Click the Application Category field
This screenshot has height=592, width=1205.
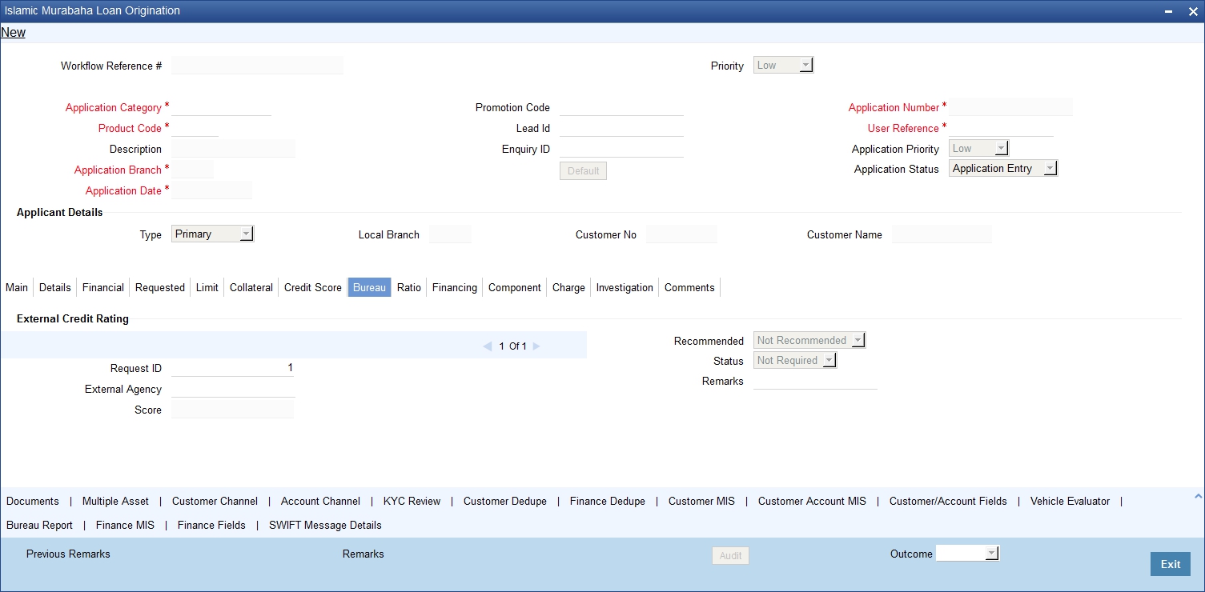(x=221, y=107)
